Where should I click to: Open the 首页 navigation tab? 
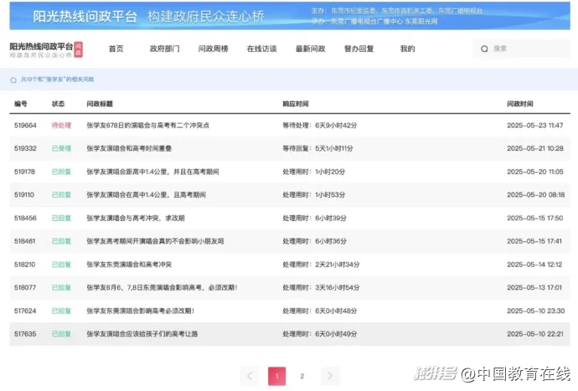click(x=116, y=49)
